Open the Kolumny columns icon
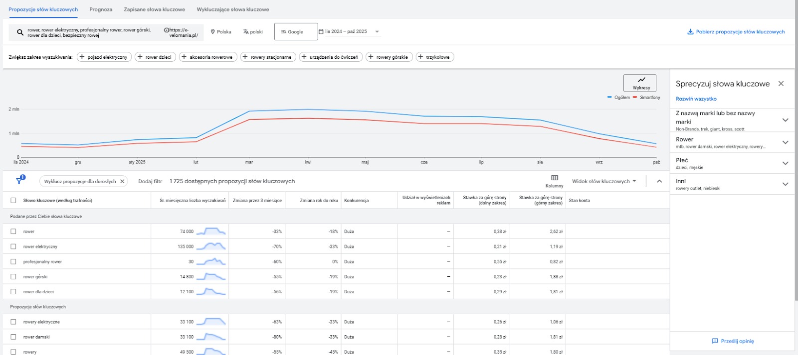 [x=554, y=178]
